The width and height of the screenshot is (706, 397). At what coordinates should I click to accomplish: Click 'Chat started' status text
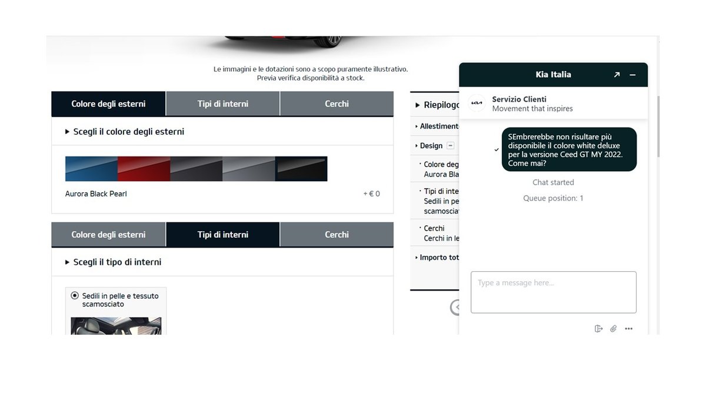click(x=553, y=182)
